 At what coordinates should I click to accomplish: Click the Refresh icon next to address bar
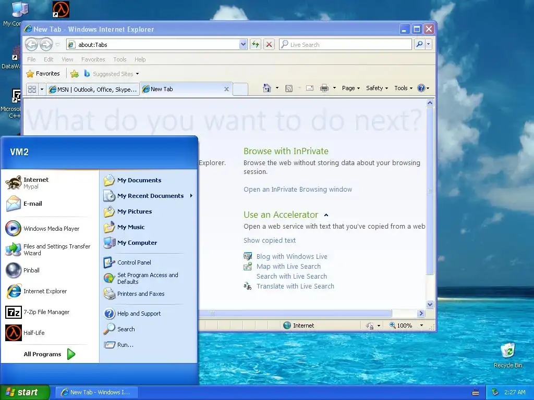[x=256, y=44]
